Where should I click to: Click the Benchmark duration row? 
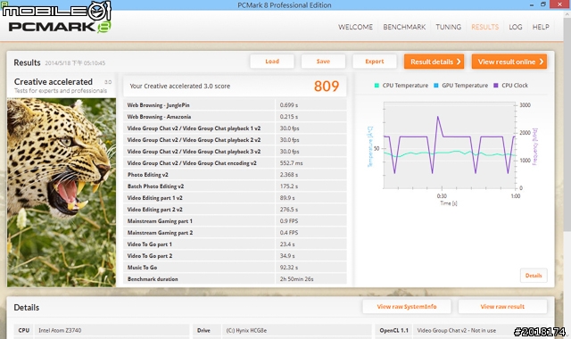[235, 279]
